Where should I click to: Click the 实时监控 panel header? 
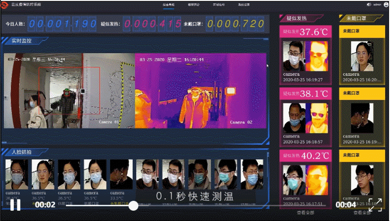(22, 41)
